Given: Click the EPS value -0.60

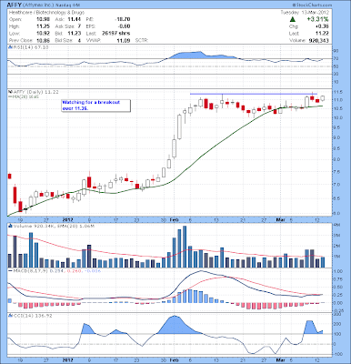Looking at the screenshot, I should (x=124, y=26).
